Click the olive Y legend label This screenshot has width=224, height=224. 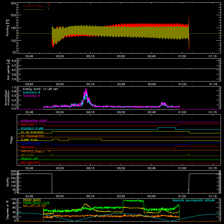[48, 8]
